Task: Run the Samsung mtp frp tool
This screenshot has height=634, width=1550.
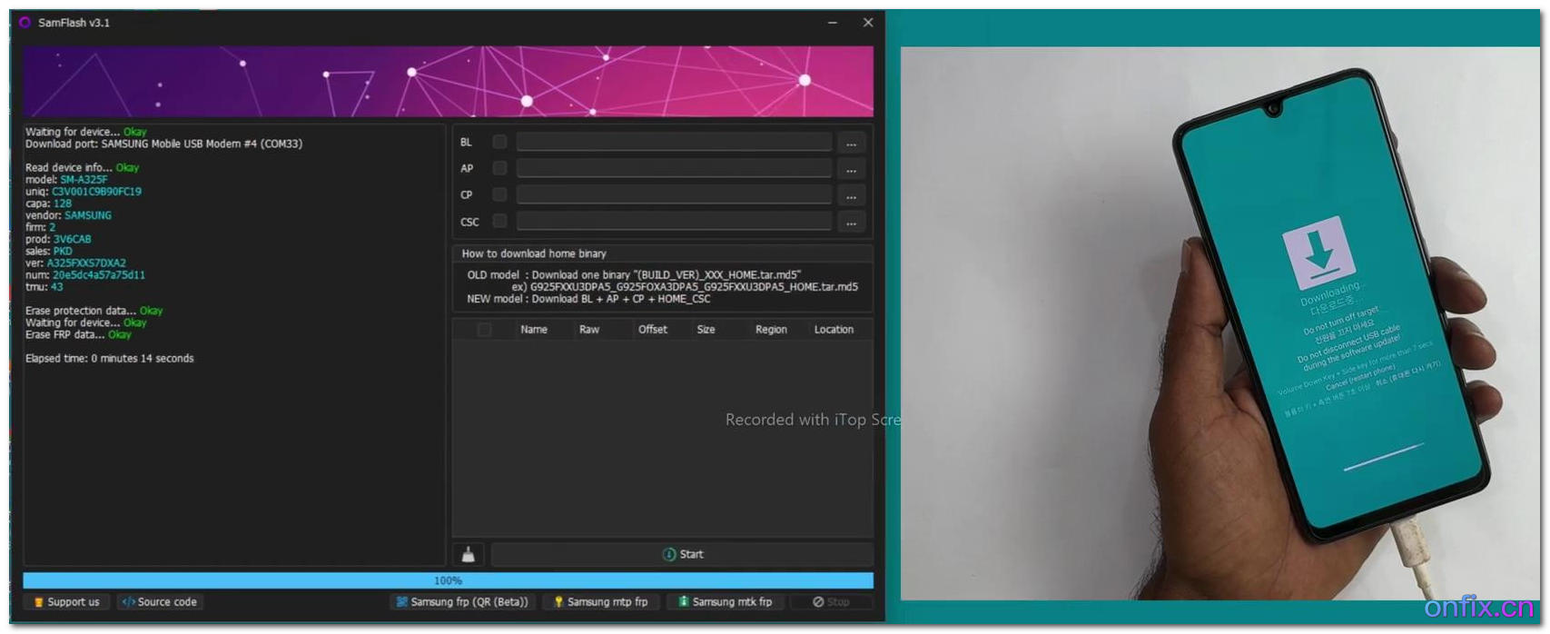Action: click(600, 602)
